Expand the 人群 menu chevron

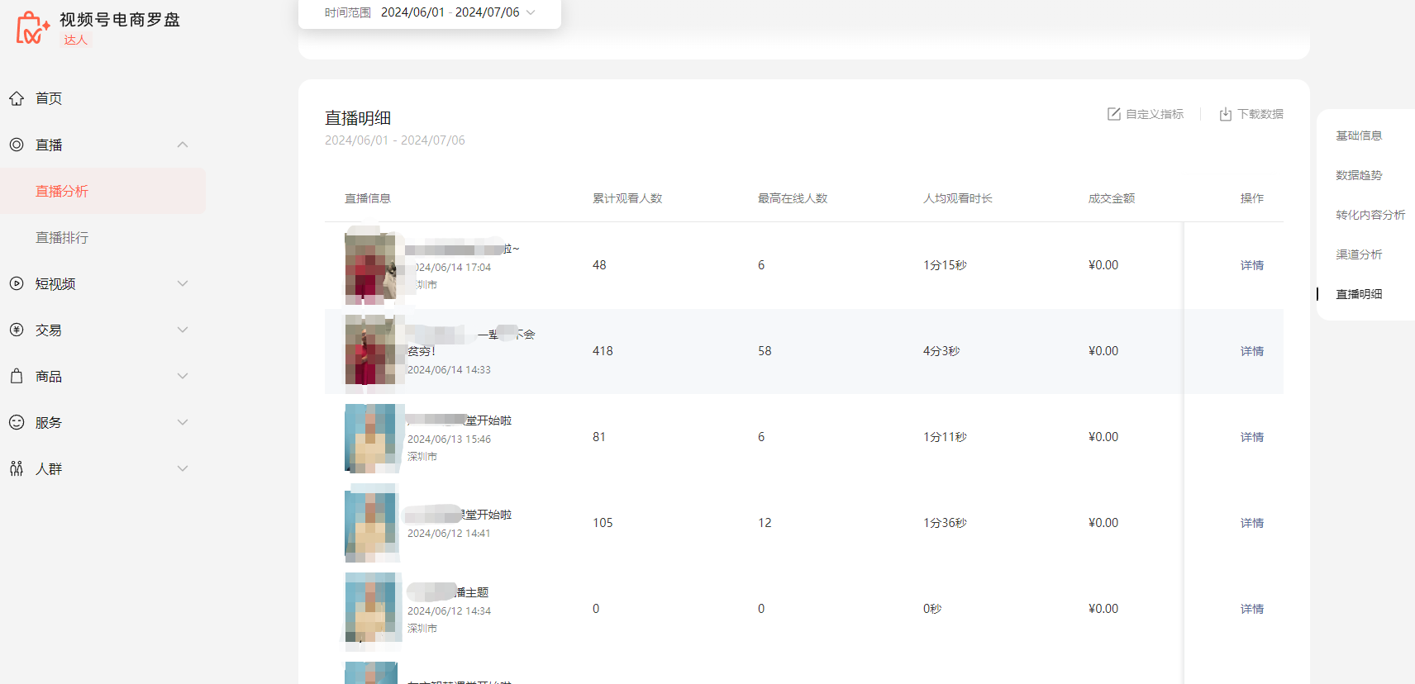point(183,468)
